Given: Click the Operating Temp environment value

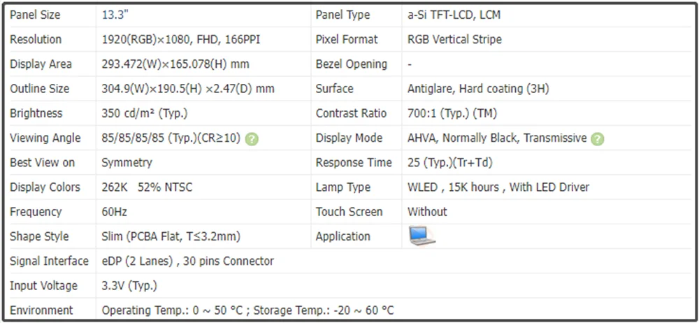Looking at the screenshot, I should pos(247,310).
